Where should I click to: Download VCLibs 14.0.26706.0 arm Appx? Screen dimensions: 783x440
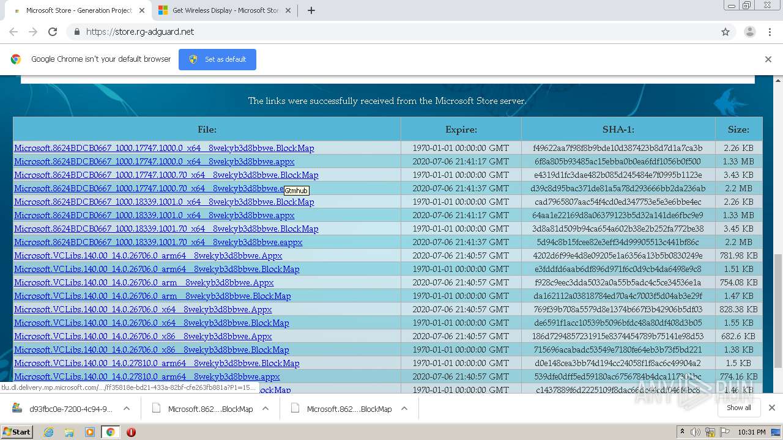pyautogui.click(x=144, y=282)
